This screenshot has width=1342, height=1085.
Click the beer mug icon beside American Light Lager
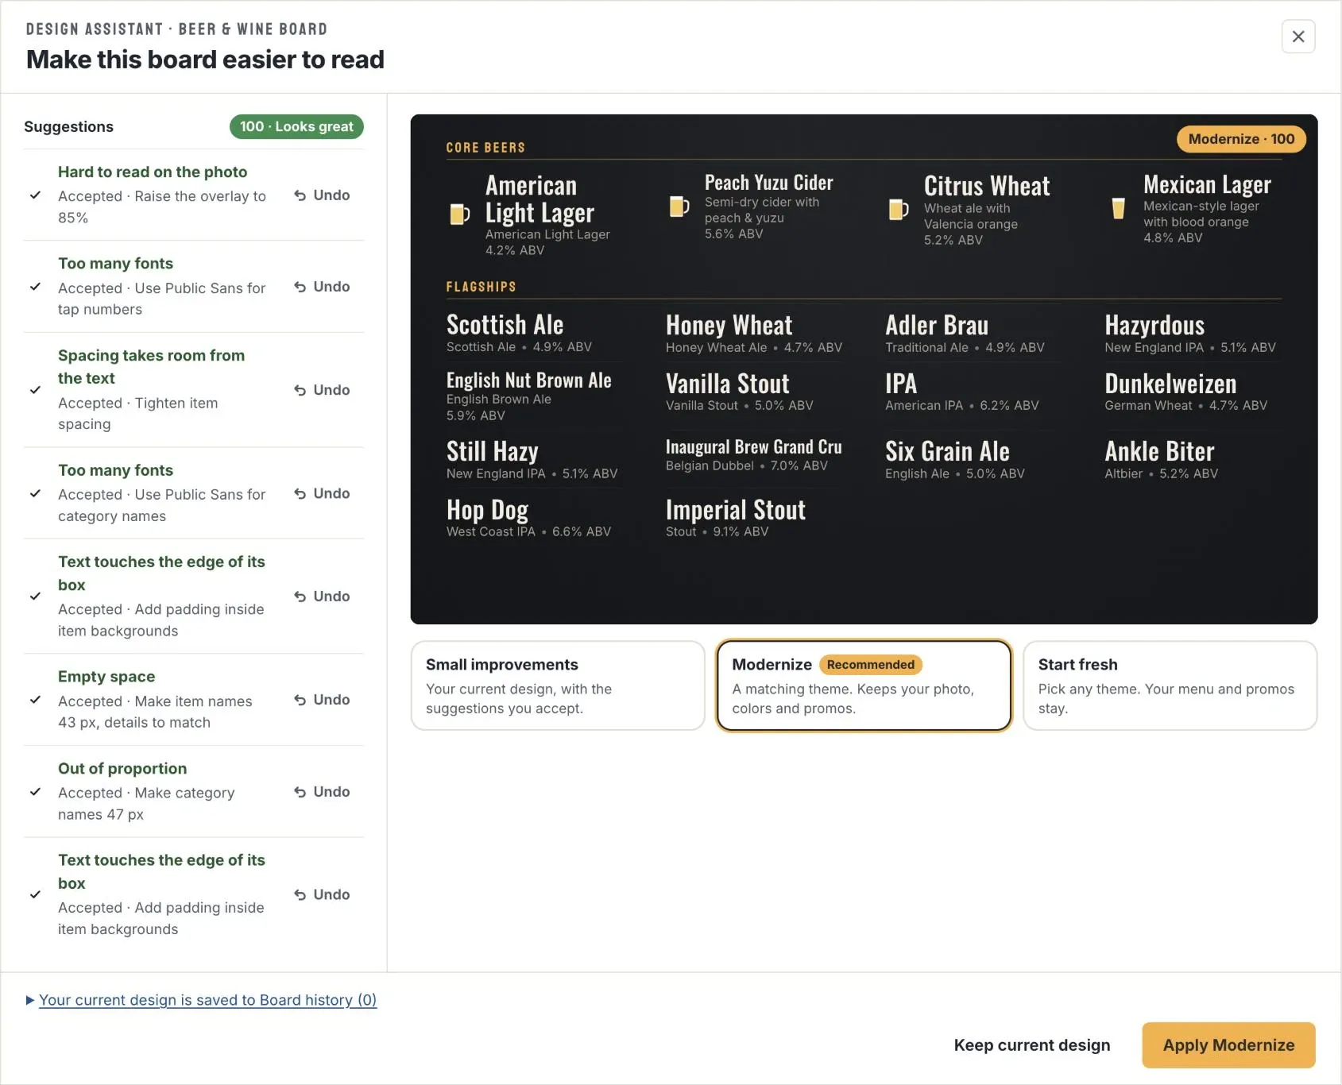click(x=459, y=214)
